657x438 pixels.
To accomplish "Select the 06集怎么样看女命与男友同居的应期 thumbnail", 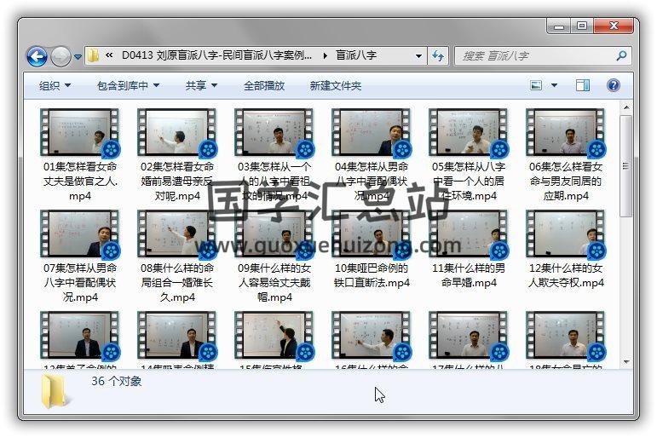I will (566, 132).
